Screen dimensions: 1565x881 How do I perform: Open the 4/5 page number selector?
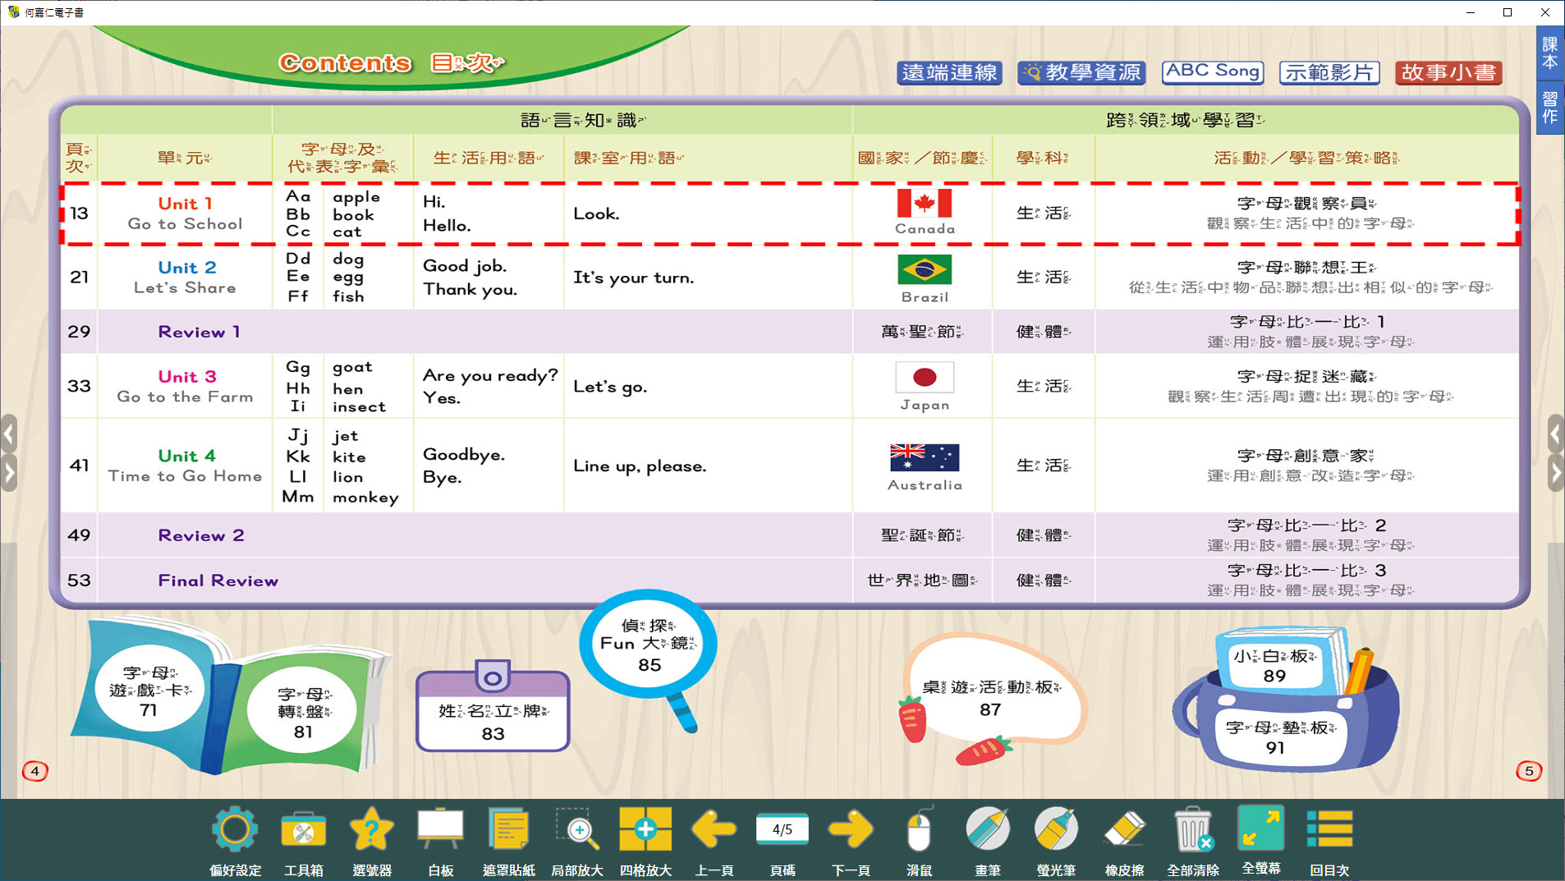click(x=782, y=830)
